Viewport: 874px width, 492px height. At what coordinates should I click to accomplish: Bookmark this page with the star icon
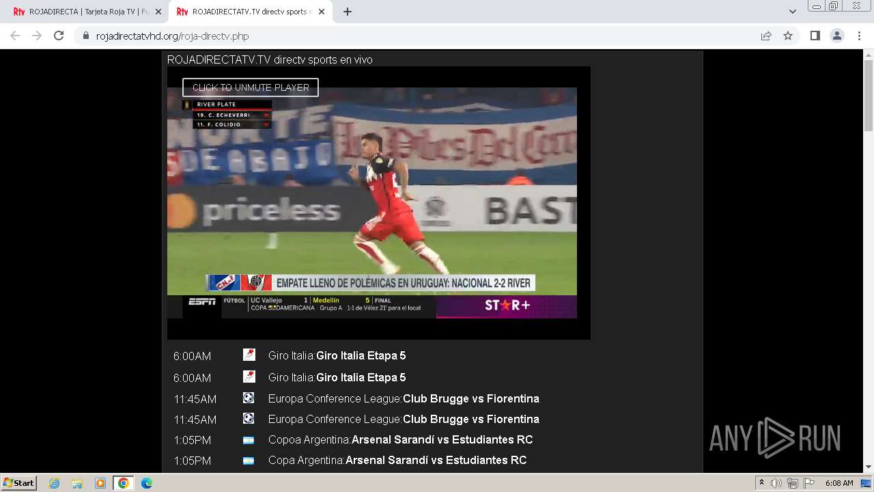pyautogui.click(x=788, y=36)
